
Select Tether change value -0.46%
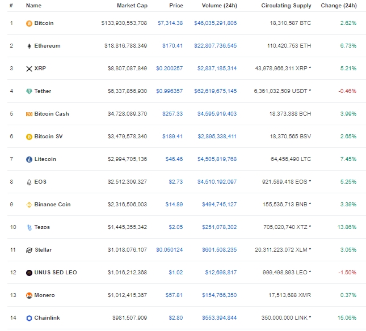click(347, 91)
